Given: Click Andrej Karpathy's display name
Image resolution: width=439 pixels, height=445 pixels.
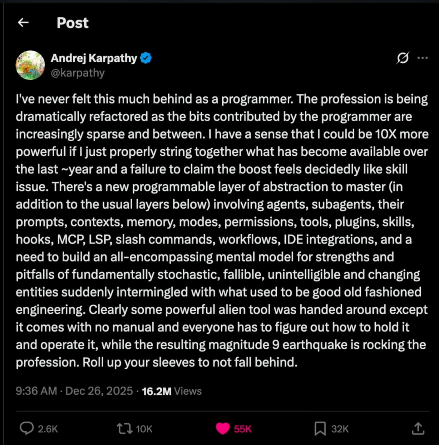Looking at the screenshot, I should click(94, 58).
